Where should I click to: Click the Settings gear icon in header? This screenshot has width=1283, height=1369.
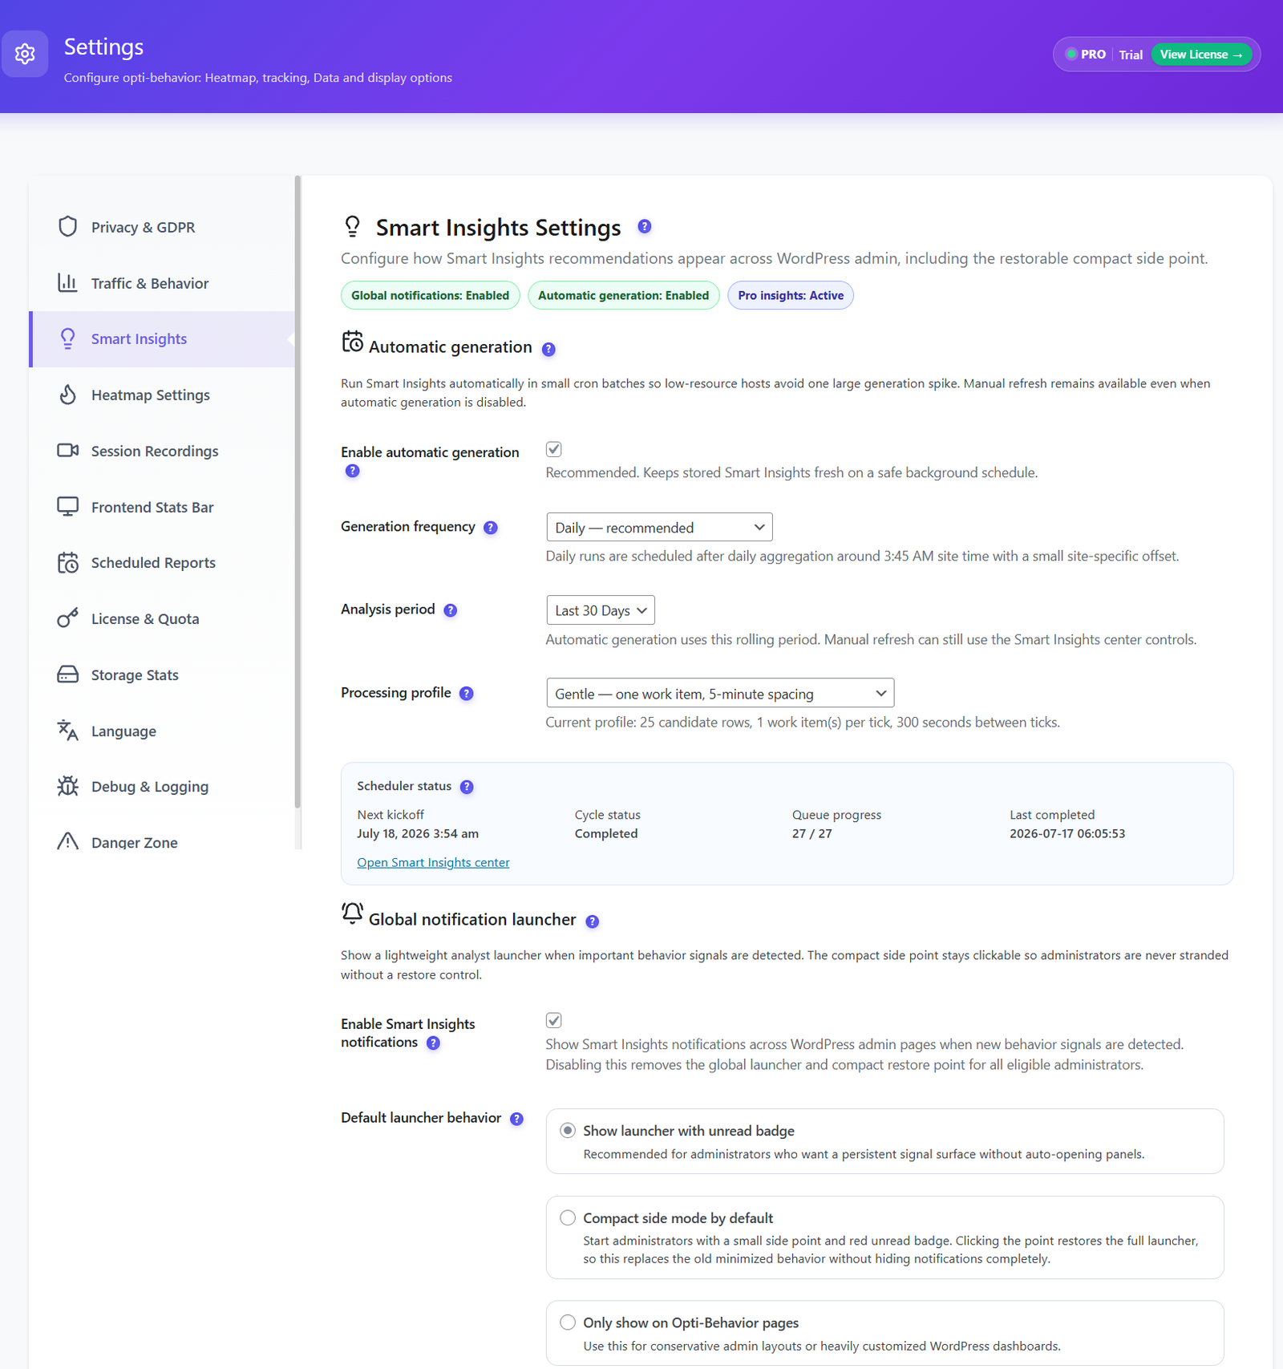(25, 54)
